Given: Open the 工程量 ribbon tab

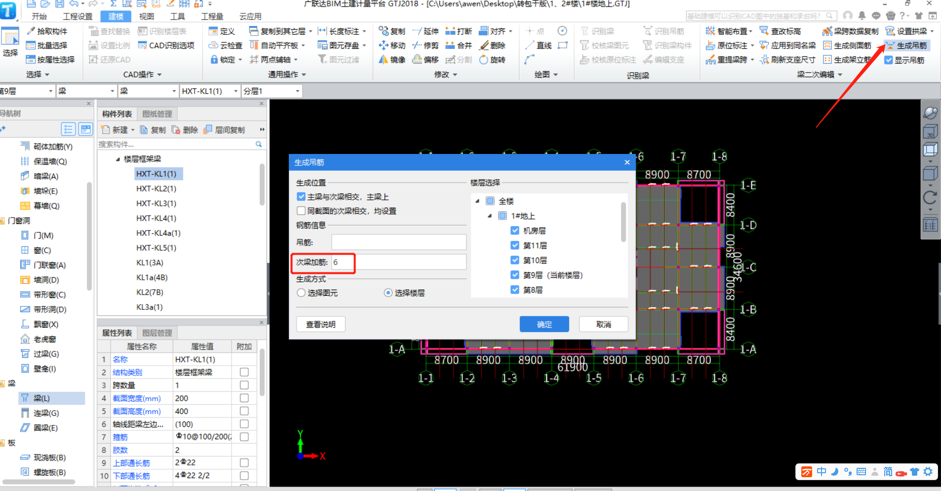Looking at the screenshot, I should [212, 16].
